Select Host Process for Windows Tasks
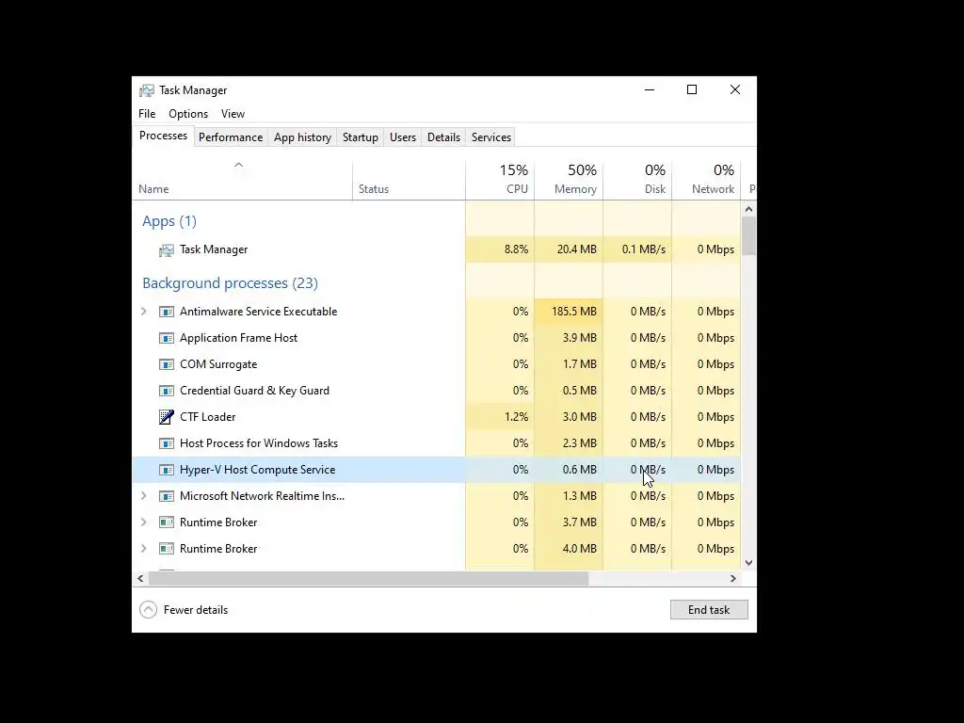Screen dimensions: 964x723 437,443
